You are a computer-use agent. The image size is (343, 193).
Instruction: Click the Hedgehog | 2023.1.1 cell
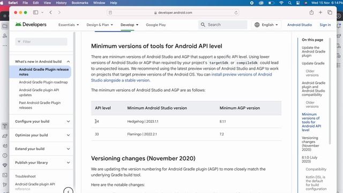[143, 122]
